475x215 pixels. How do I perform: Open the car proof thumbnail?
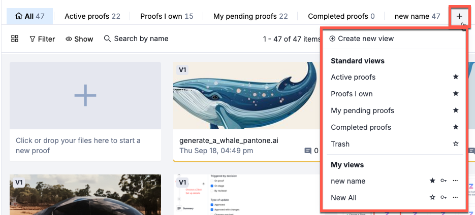pos(85,195)
